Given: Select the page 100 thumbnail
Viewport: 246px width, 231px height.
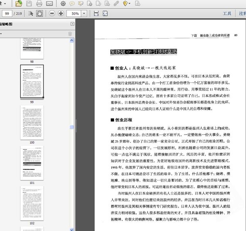Looking at the screenshot, I should pos(32,123).
